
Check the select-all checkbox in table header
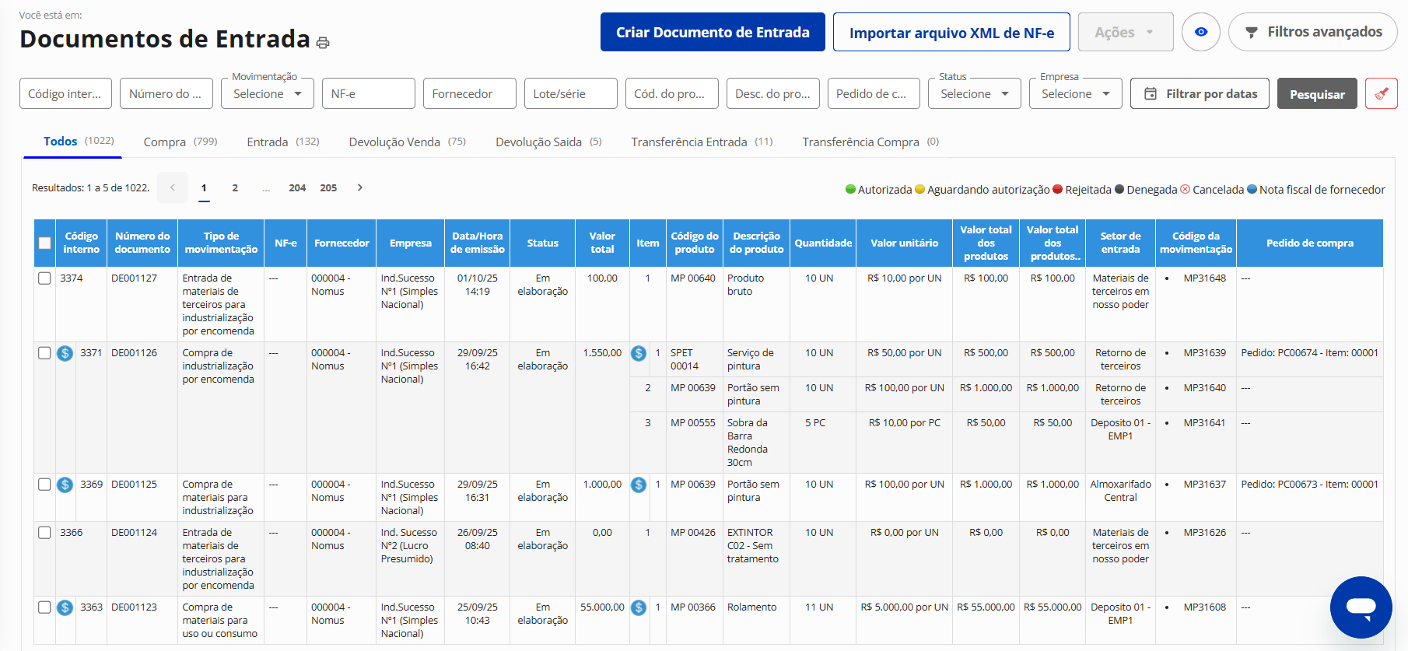pos(44,243)
